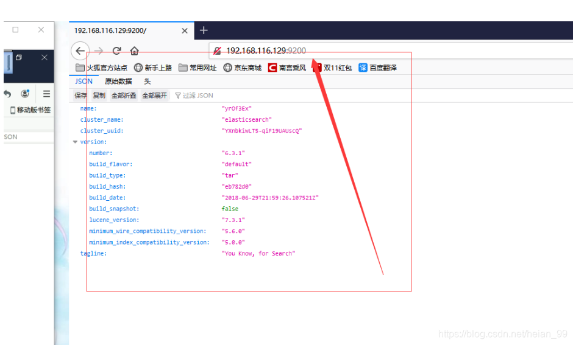Click 全部展开 to expand all

[155, 96]
